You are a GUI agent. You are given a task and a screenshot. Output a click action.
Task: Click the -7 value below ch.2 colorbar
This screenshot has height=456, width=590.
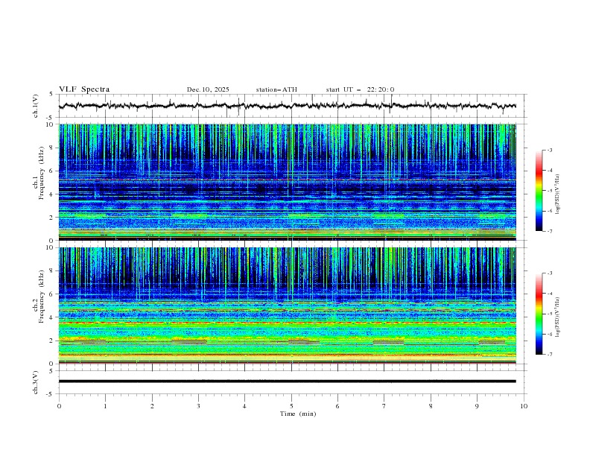(550, 355)
